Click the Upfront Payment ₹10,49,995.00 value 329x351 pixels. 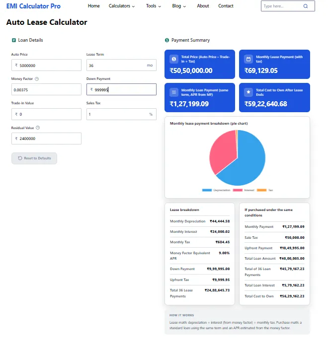pyautogui.click(x=292, y=248)
